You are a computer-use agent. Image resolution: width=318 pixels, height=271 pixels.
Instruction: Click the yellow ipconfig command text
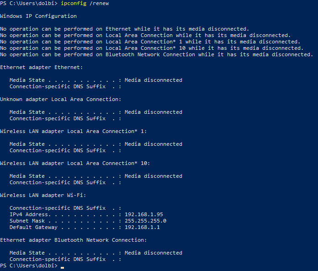[x=74, y=4]
